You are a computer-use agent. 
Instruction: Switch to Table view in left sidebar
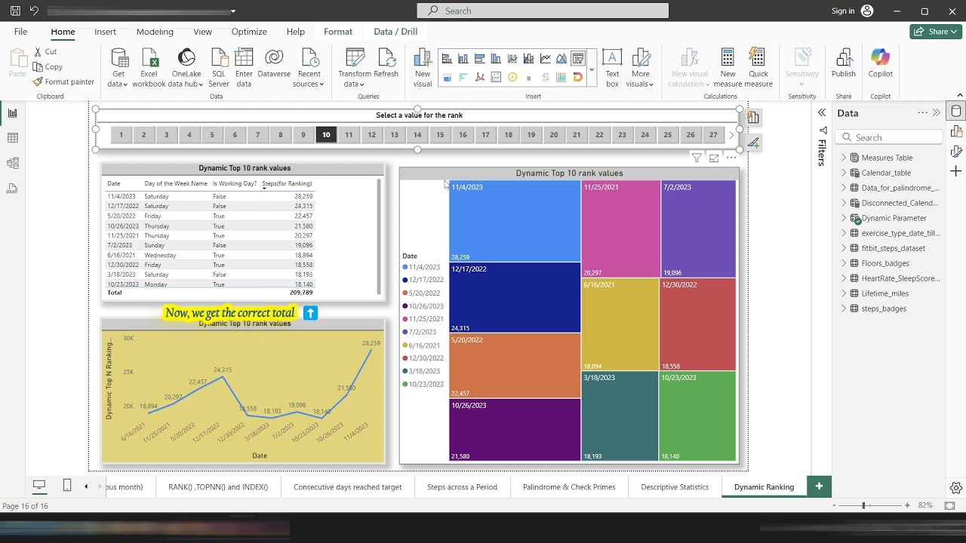[x=12, y=138]
